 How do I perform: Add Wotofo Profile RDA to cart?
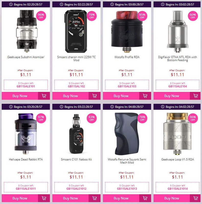[145, 96]
